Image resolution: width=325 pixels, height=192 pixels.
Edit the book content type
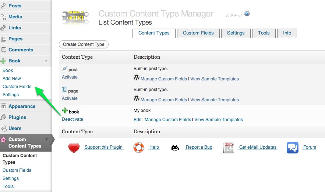[x=137, y=120]
